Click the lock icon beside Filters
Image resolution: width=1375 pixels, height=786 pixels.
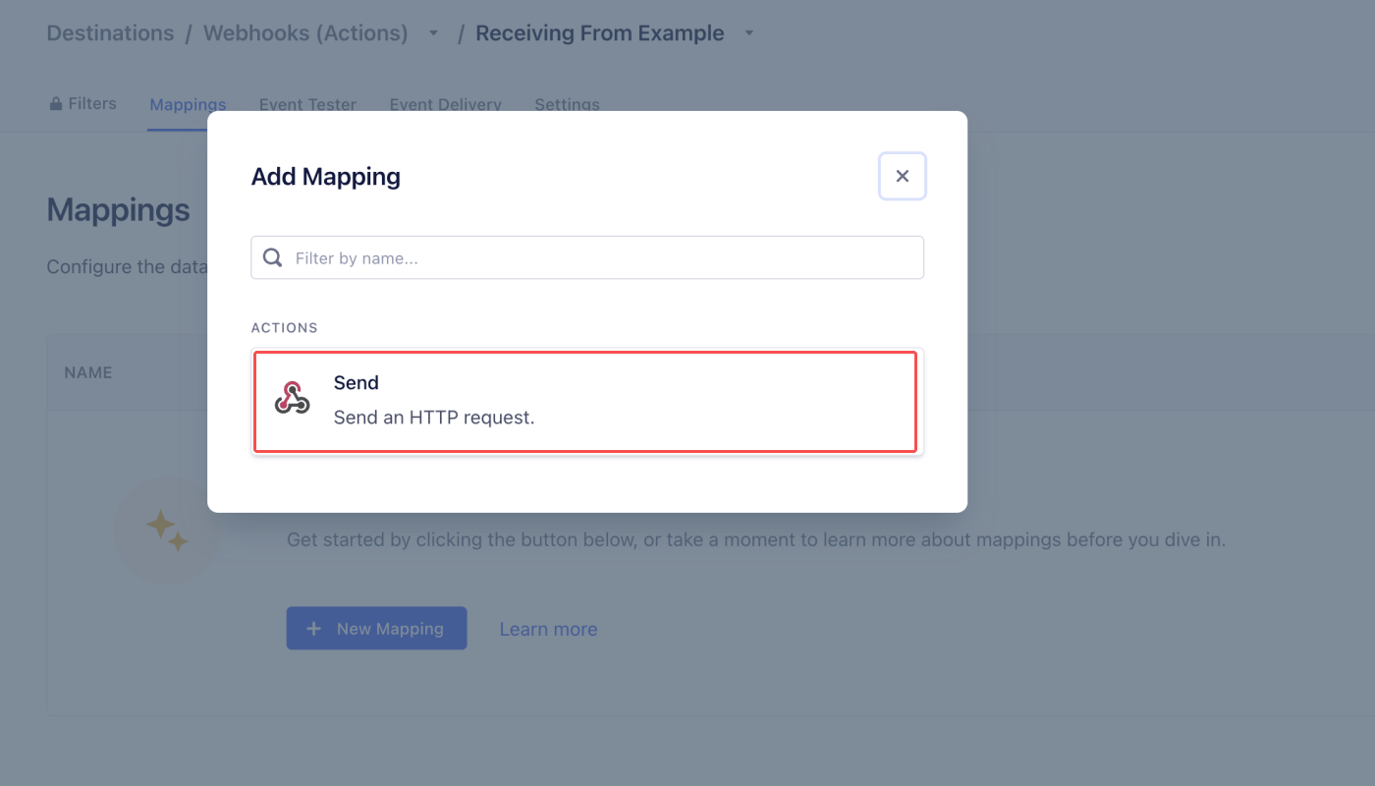(x=56, y=104)
